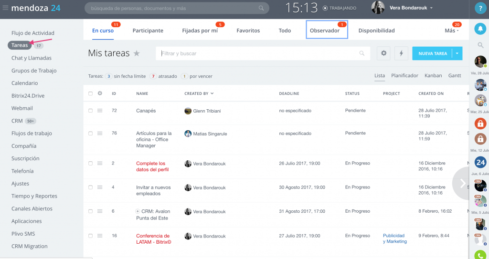
Task: Open the lightning bolt automation button
Action: tap(401, 53)
